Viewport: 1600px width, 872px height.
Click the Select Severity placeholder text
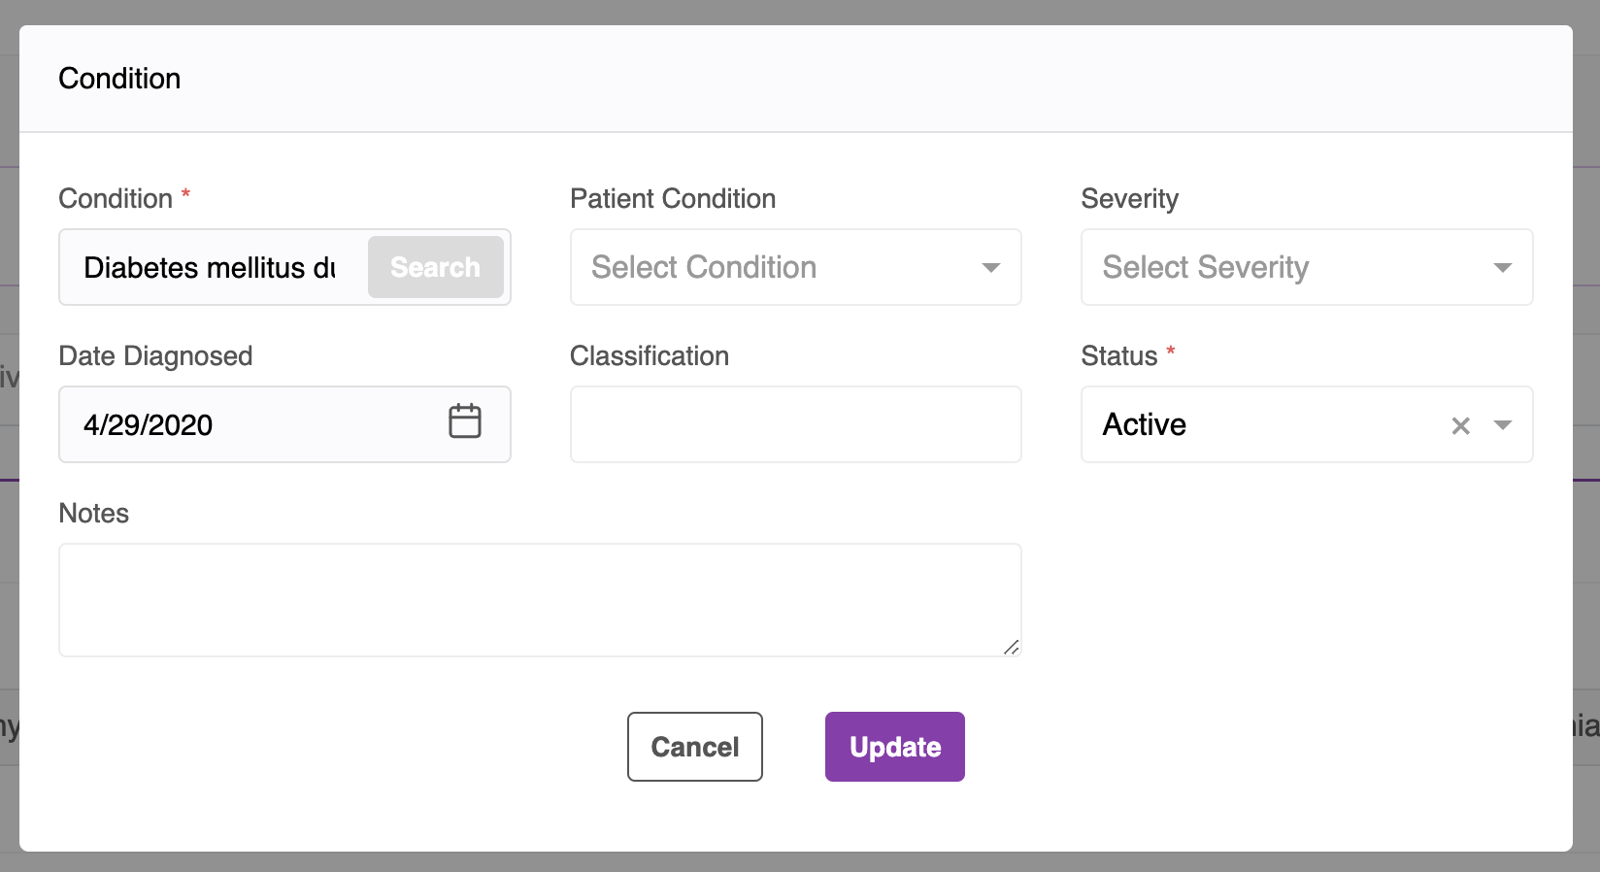click(x=1206, y=268)
